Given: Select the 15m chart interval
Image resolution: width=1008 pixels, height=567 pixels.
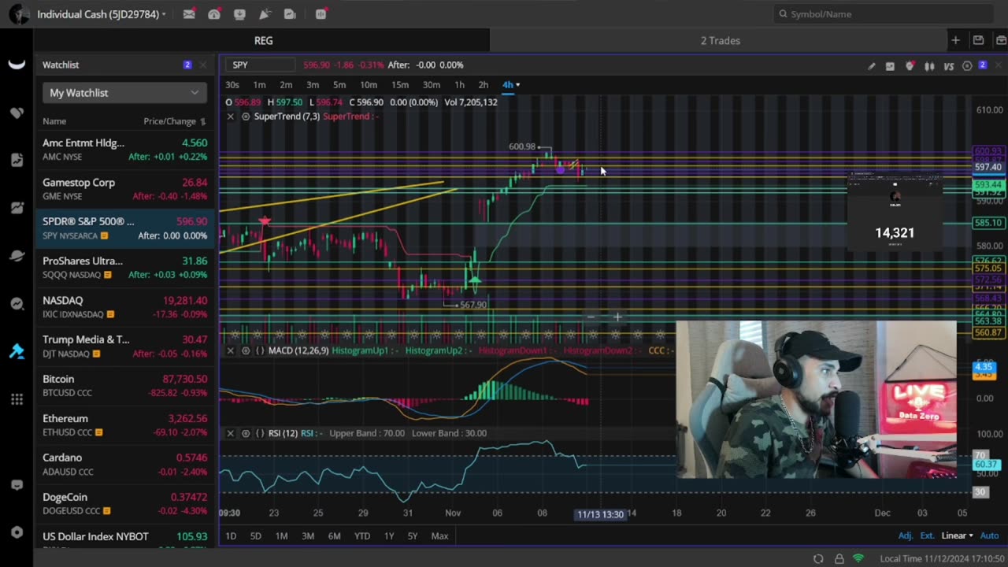Looking at the screenshot, I should 400,85.
